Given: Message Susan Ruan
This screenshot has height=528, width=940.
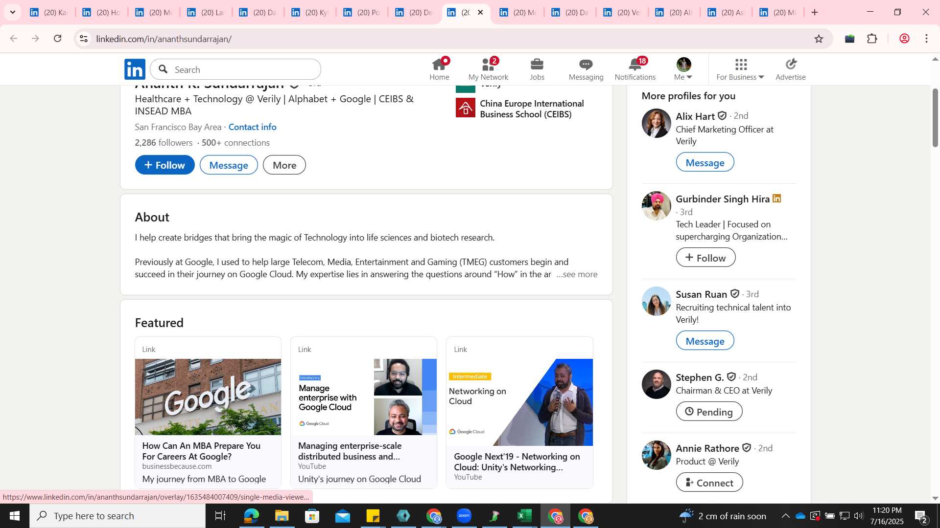Looking at the screenshot, I should [705, 341].
